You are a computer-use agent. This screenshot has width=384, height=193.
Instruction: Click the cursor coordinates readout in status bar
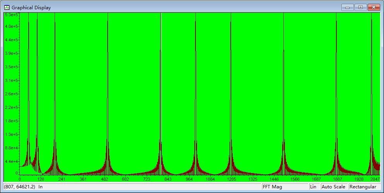20,187
